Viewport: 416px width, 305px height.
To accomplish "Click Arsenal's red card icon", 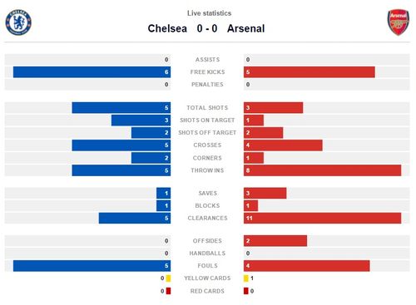I will pyautogui.click(x=246, y=291).
